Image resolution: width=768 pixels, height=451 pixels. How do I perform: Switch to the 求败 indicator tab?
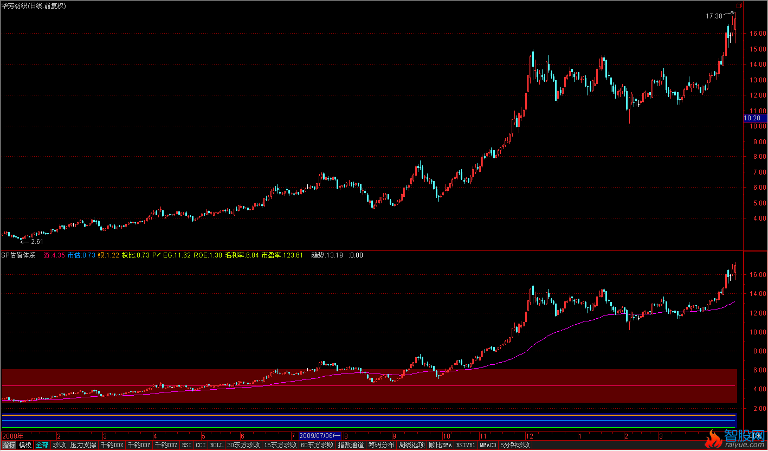click(59, 445)
